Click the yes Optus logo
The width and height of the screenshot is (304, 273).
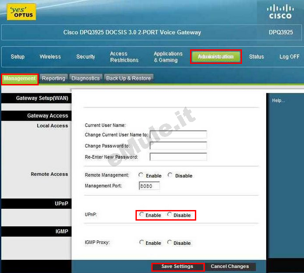(x=21, y=12)
